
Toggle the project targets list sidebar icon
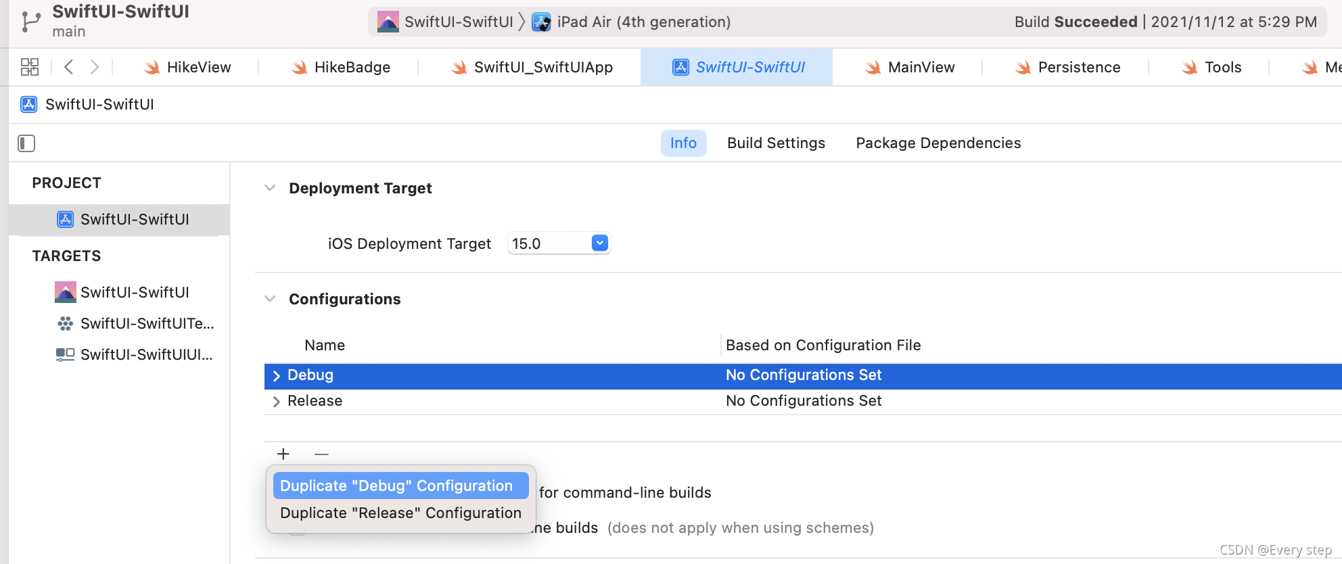(26, 143)
